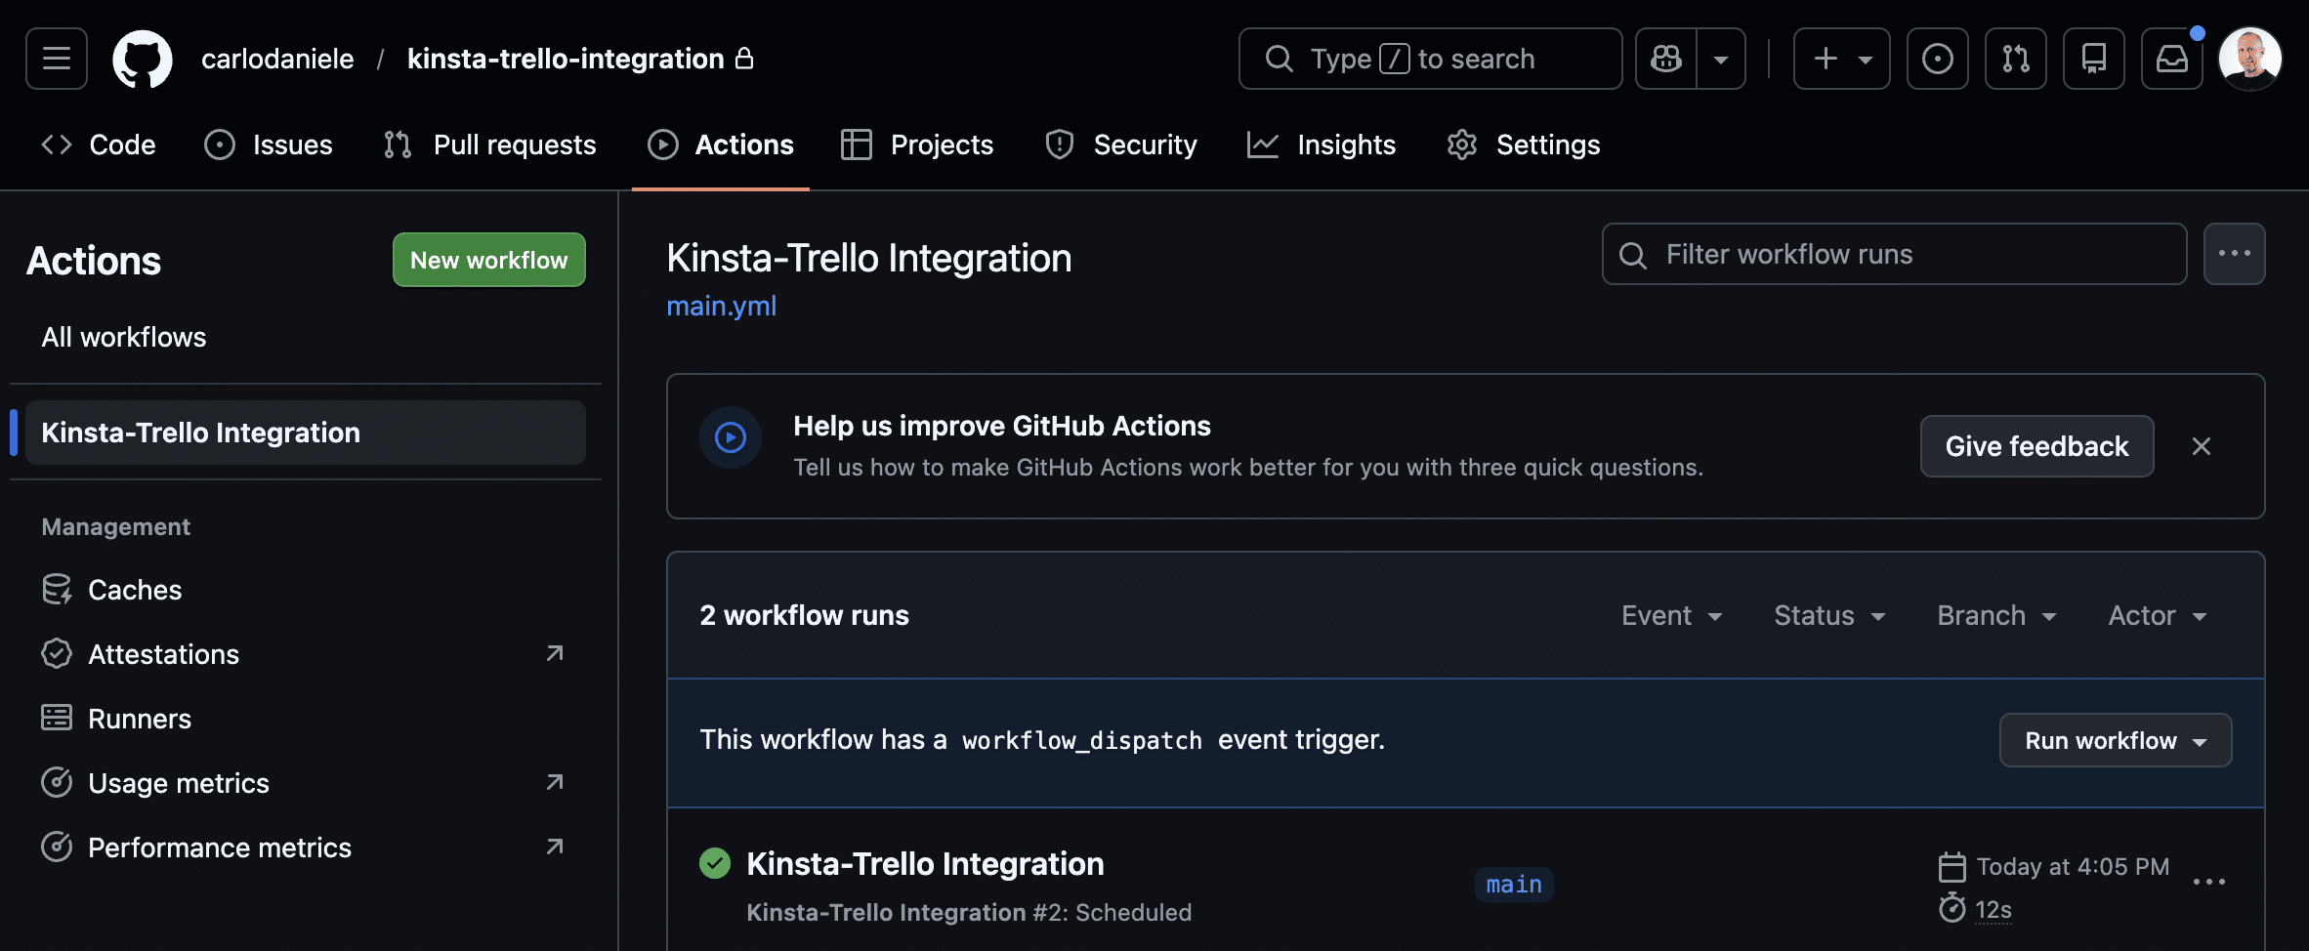Click the pull requests icon top right
2309x951 pixels.
(2015, 59)
